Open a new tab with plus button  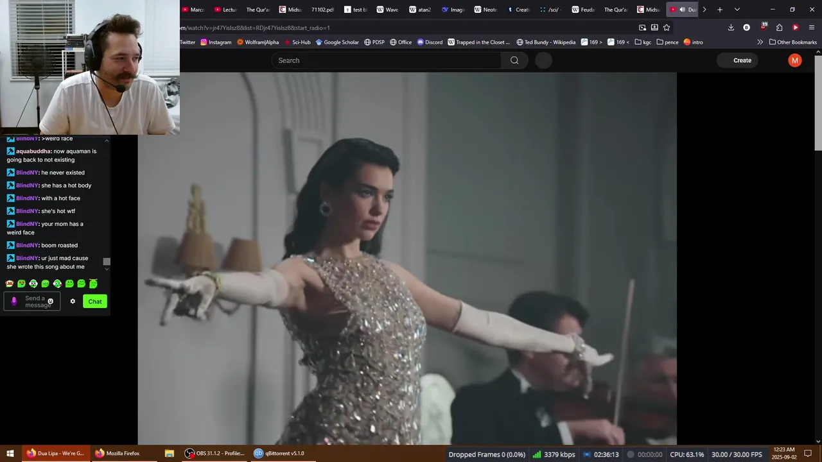pyautogui.click(x=720, y=10)
